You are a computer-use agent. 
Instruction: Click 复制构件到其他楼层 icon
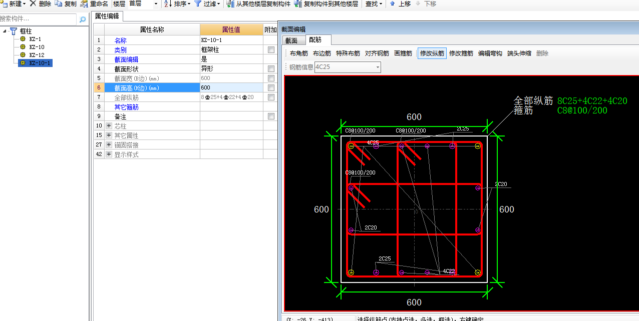[298, 3]
